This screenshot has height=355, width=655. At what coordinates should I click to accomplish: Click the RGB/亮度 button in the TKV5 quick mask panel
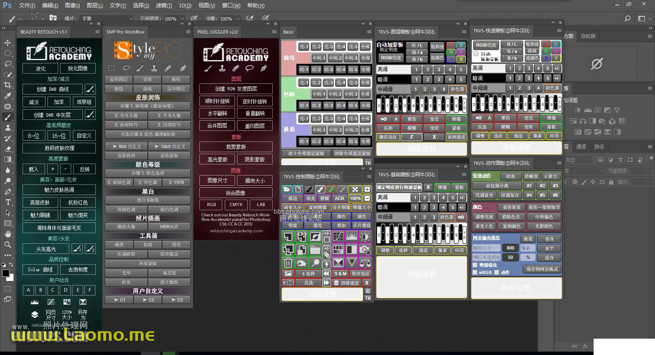tap(486, 45)
